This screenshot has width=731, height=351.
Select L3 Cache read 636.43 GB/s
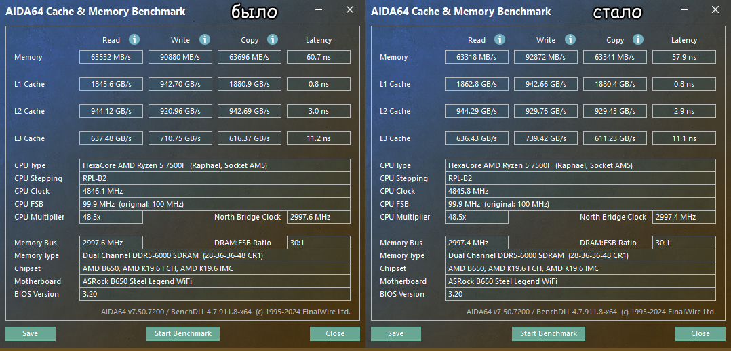(x=477, y=138)
